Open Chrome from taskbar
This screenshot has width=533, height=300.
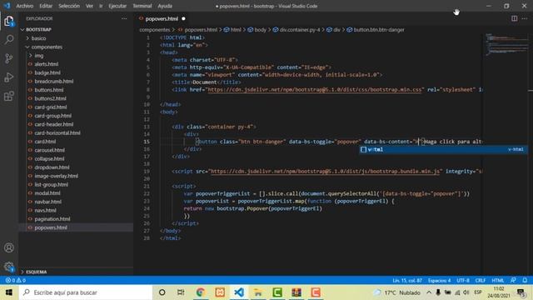[201, 292]
